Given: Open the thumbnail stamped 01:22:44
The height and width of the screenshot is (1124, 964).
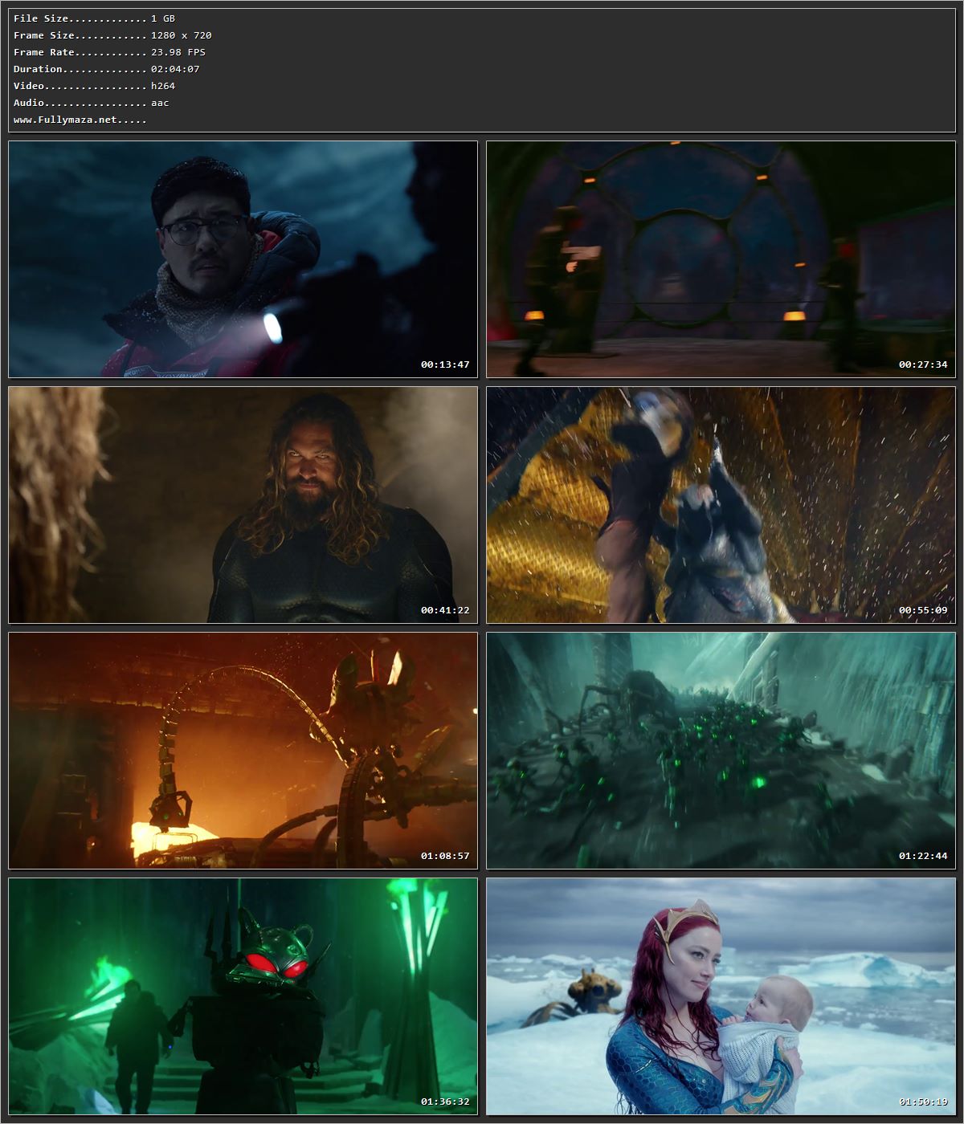Looking at the screenshot, I should 721,751.
